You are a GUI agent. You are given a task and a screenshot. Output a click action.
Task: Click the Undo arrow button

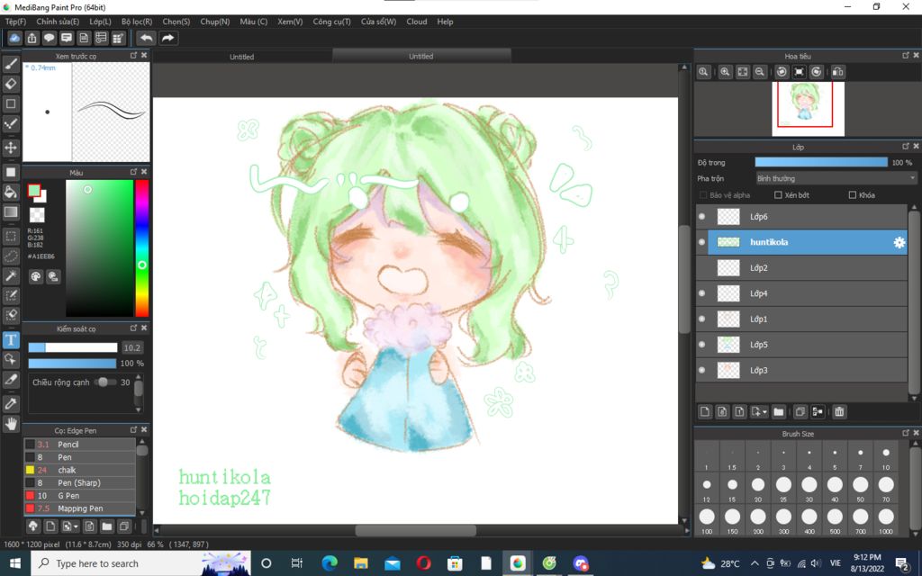(146, 38)
